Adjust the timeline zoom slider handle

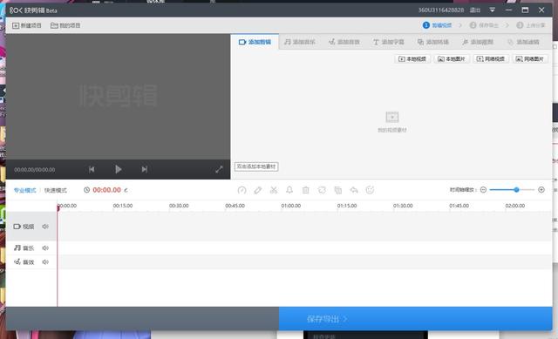(516, 190)
